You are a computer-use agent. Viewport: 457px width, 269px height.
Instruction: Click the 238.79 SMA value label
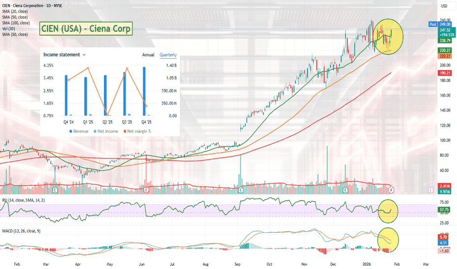pos(445,41)
